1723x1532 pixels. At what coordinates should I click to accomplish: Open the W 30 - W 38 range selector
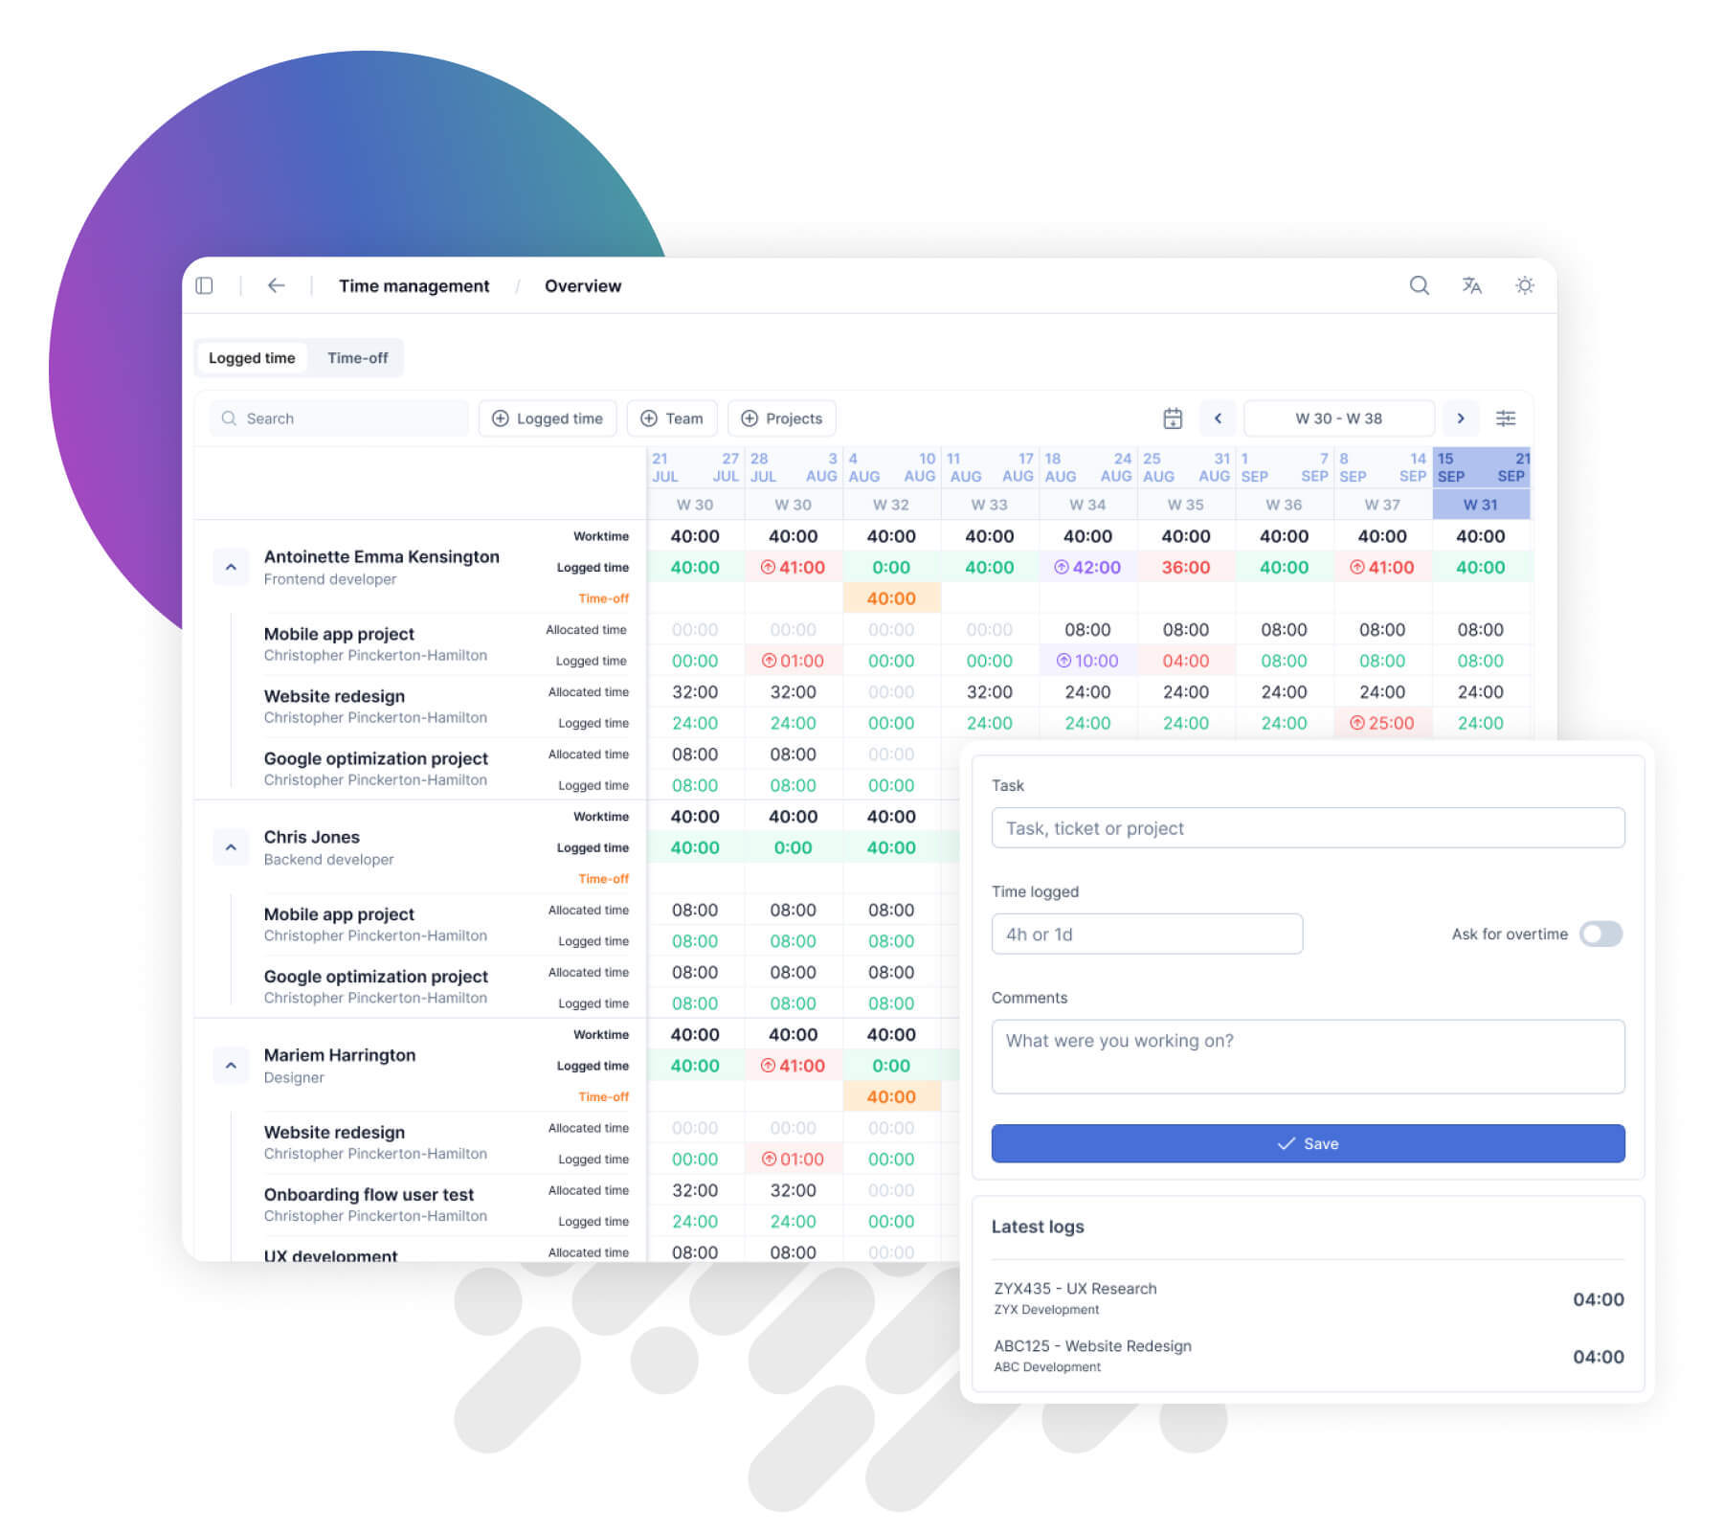pyautogui.click(x=1338, y=418)
